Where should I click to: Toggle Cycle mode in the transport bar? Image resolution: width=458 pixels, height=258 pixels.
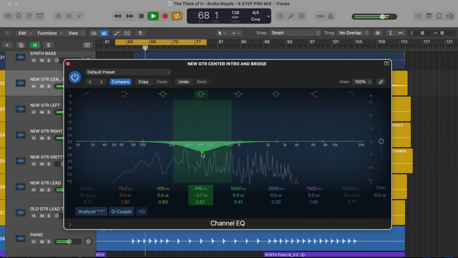pos(177,16)
